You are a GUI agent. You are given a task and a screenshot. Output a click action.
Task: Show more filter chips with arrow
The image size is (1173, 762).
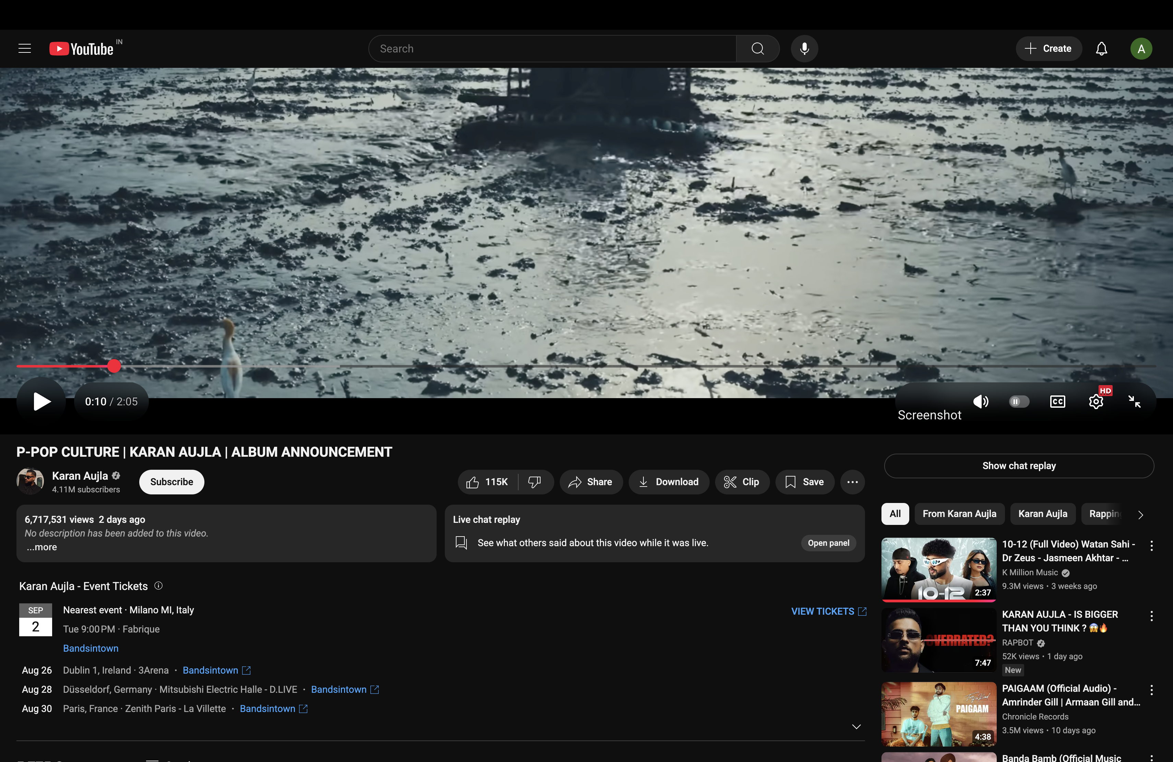(1140, 514)
